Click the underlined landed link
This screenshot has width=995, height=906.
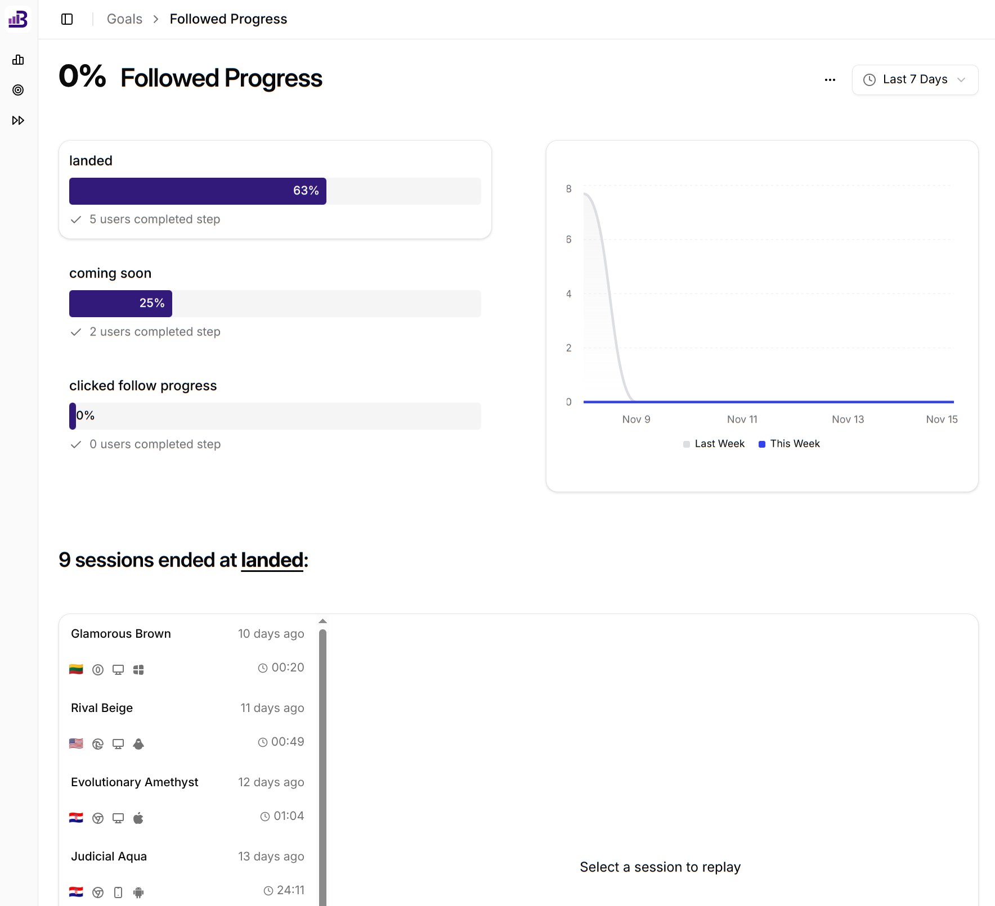(272, 560)
